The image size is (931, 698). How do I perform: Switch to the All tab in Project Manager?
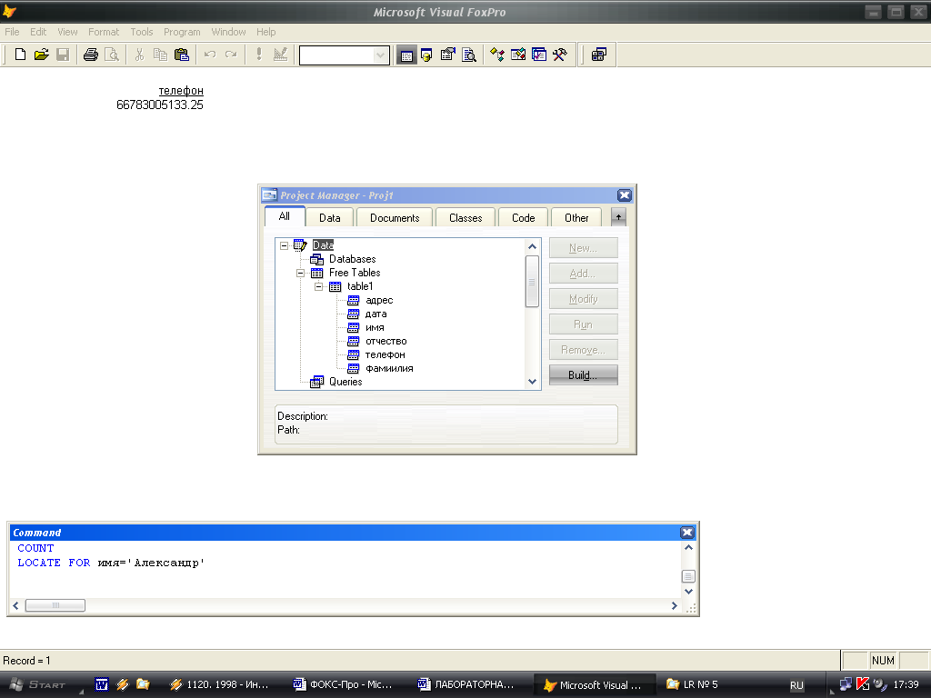(285, 216)
